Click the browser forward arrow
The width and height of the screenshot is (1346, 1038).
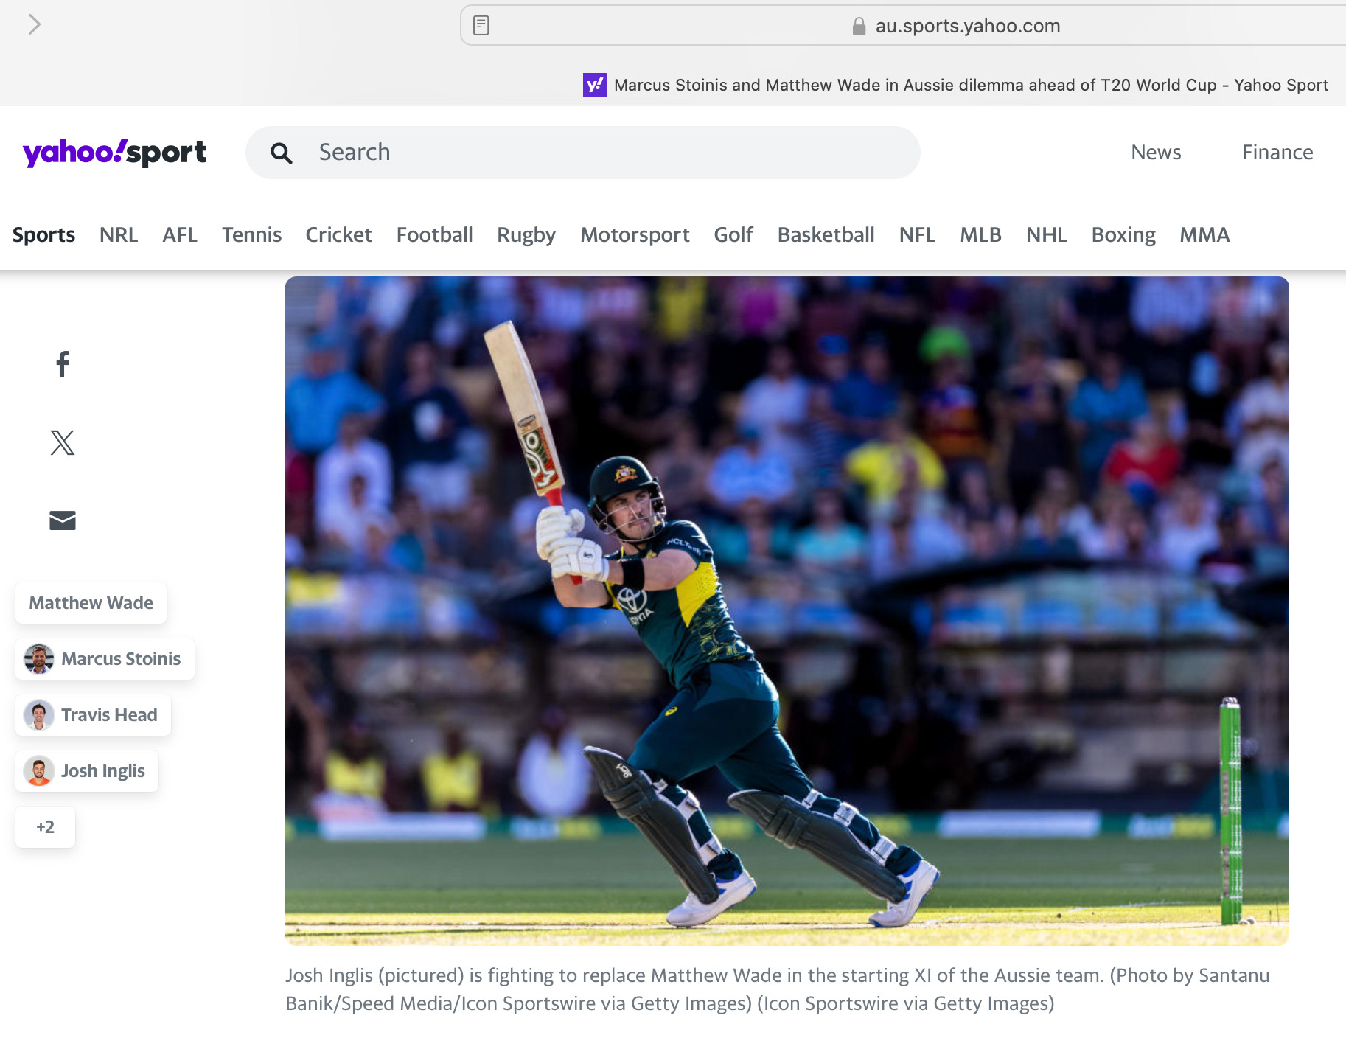coord(34,25)
